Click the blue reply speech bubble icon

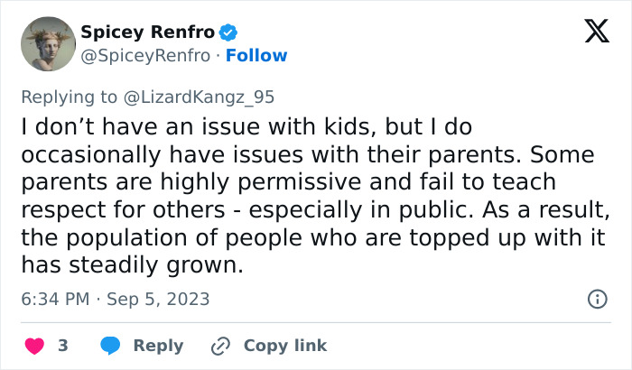click(110, 346)
